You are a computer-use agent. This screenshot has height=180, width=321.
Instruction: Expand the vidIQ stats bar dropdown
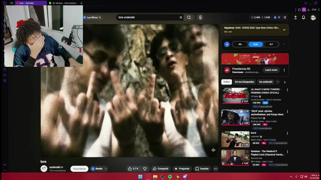point(284,44)
